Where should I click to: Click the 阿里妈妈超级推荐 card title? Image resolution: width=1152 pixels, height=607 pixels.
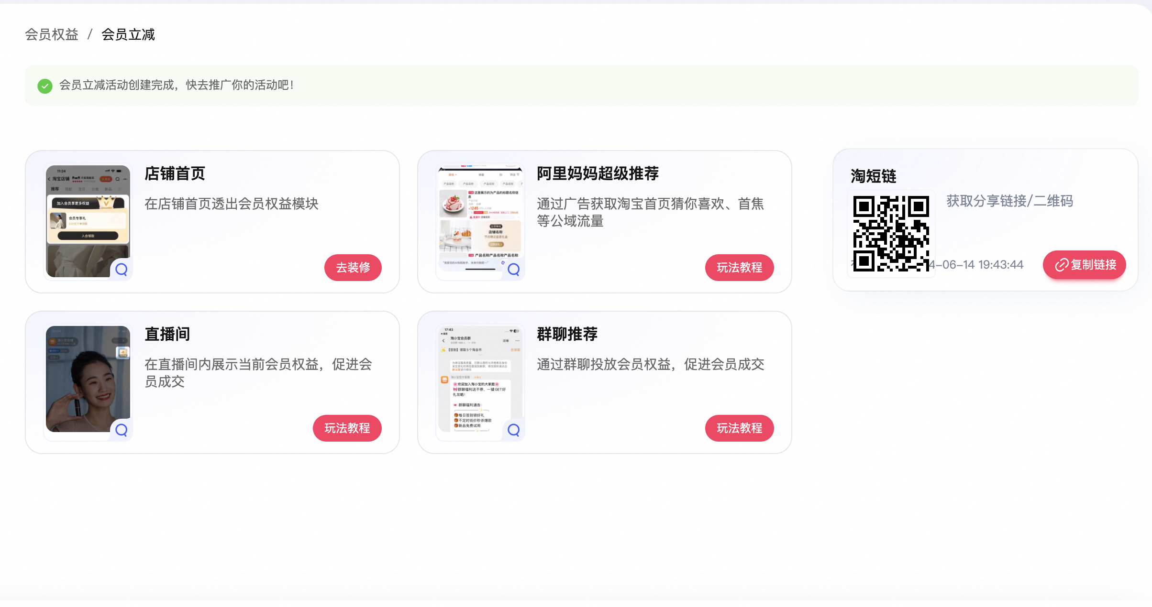598,173
